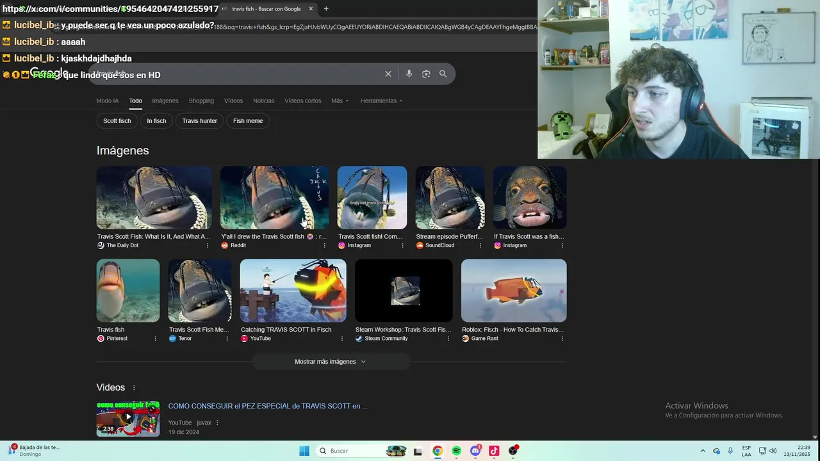Open a new browser tab

click(326, 9)
